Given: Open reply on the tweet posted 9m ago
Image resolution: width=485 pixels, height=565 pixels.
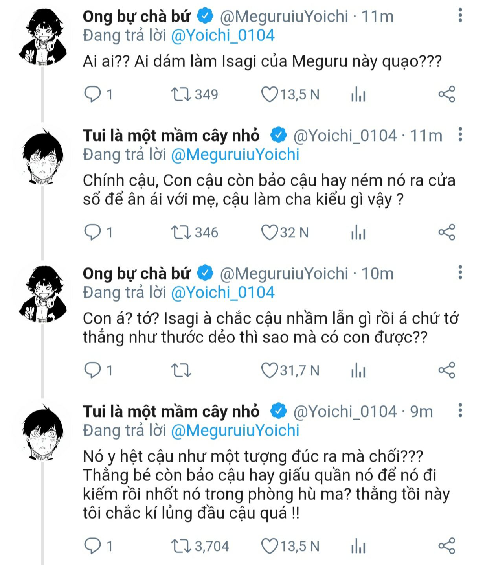Looking at the screenshot, I should pos(93,546).
